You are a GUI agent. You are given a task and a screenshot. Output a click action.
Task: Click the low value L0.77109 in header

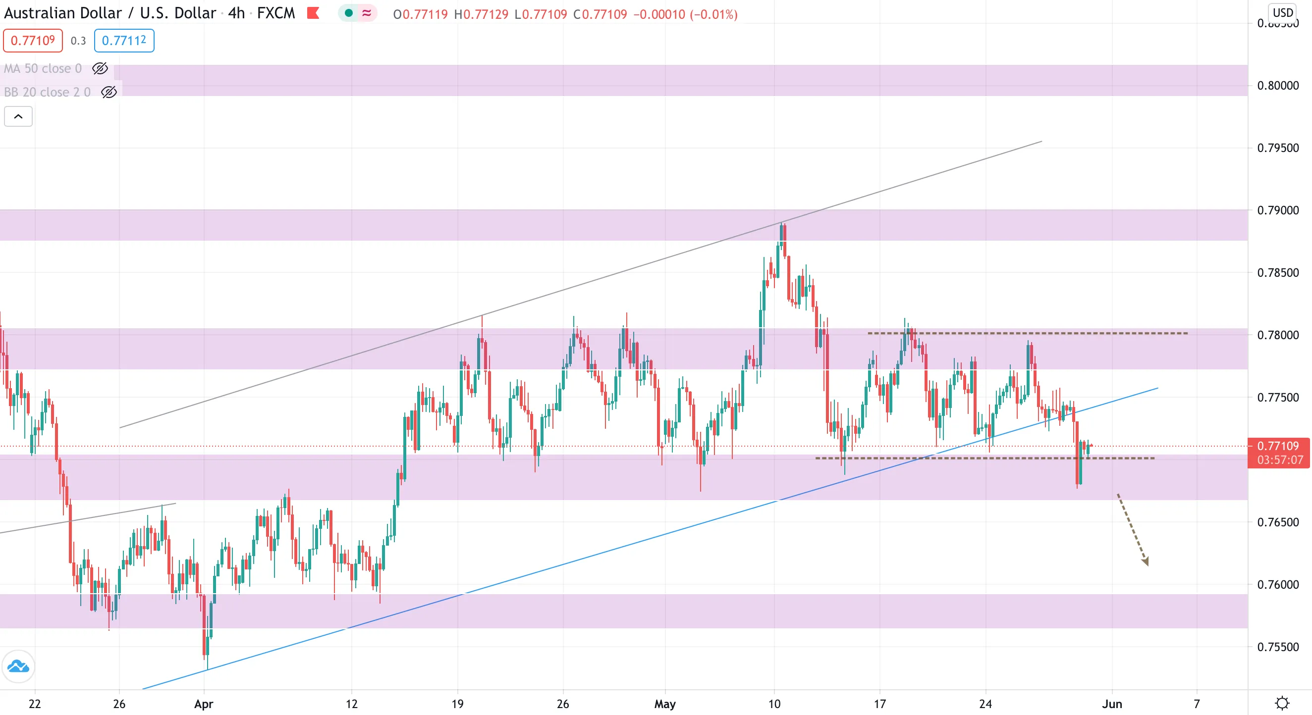click(541, 14)
